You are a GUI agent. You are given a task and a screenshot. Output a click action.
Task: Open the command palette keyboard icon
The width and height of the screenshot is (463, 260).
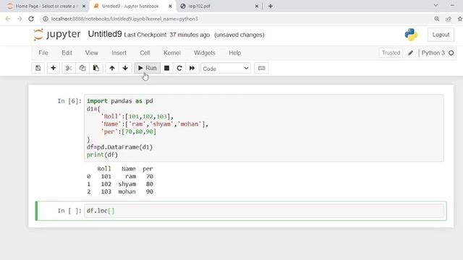[261, 68]
